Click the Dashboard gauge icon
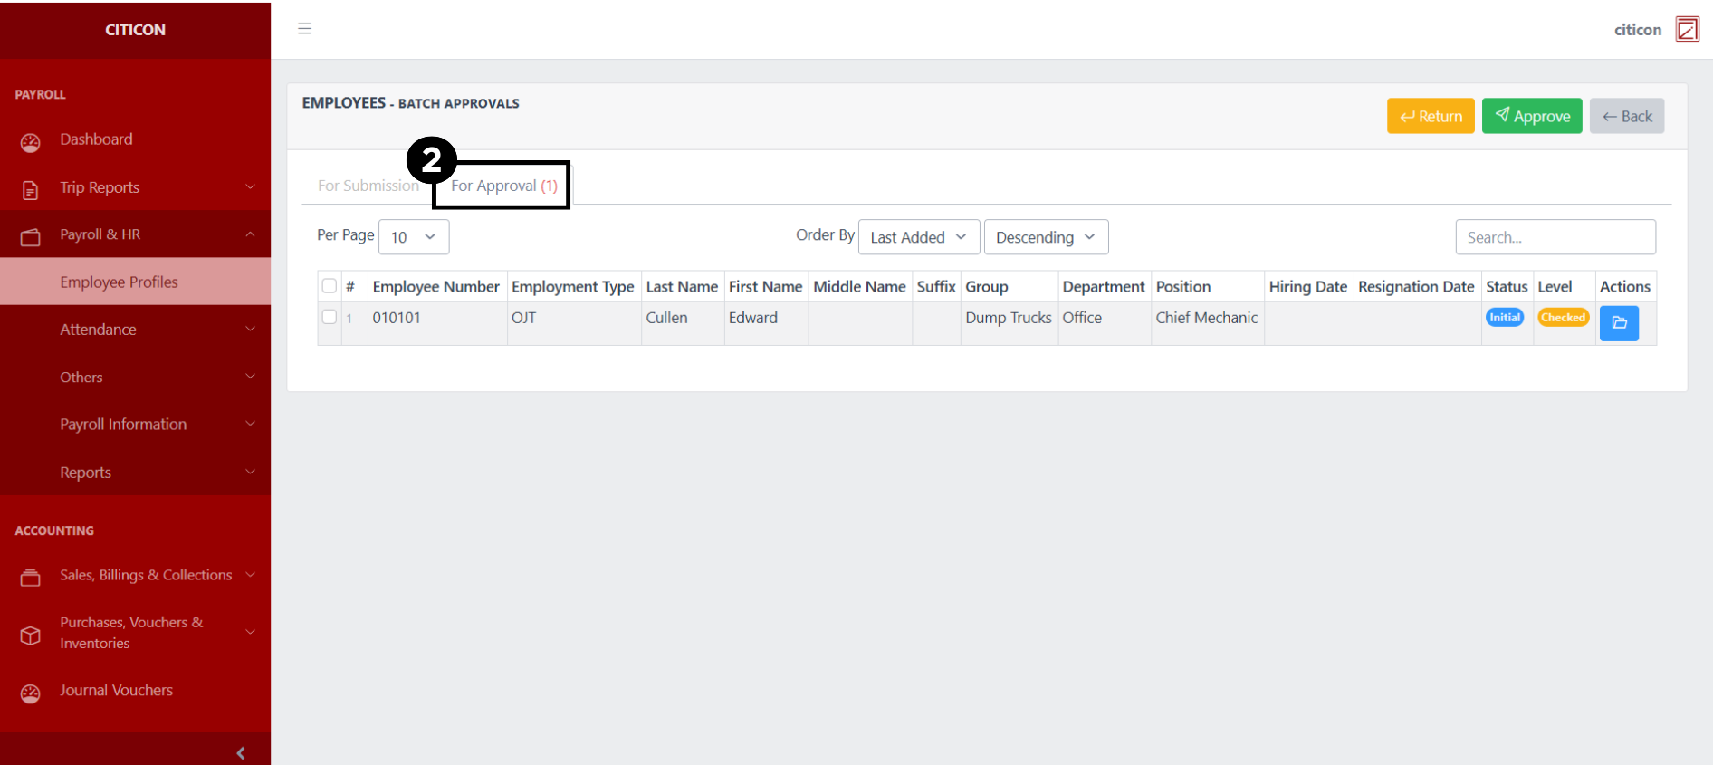The image size is (1713, 765). [31, 141]
